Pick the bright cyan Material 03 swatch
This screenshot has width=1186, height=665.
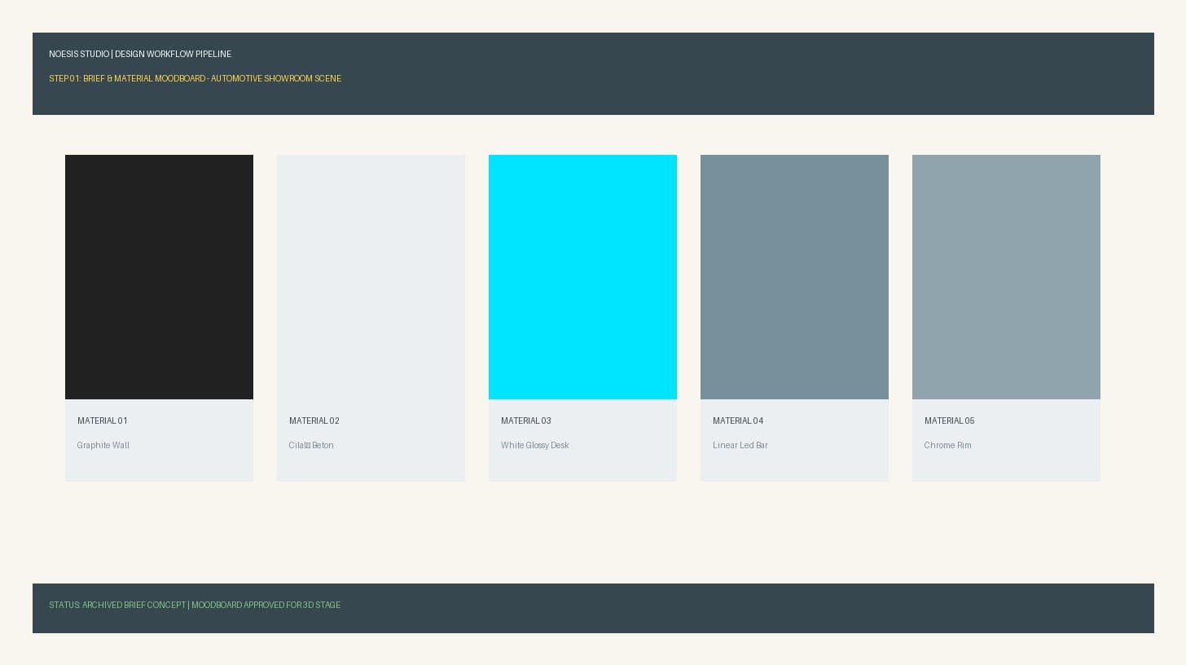click(582, 277)
